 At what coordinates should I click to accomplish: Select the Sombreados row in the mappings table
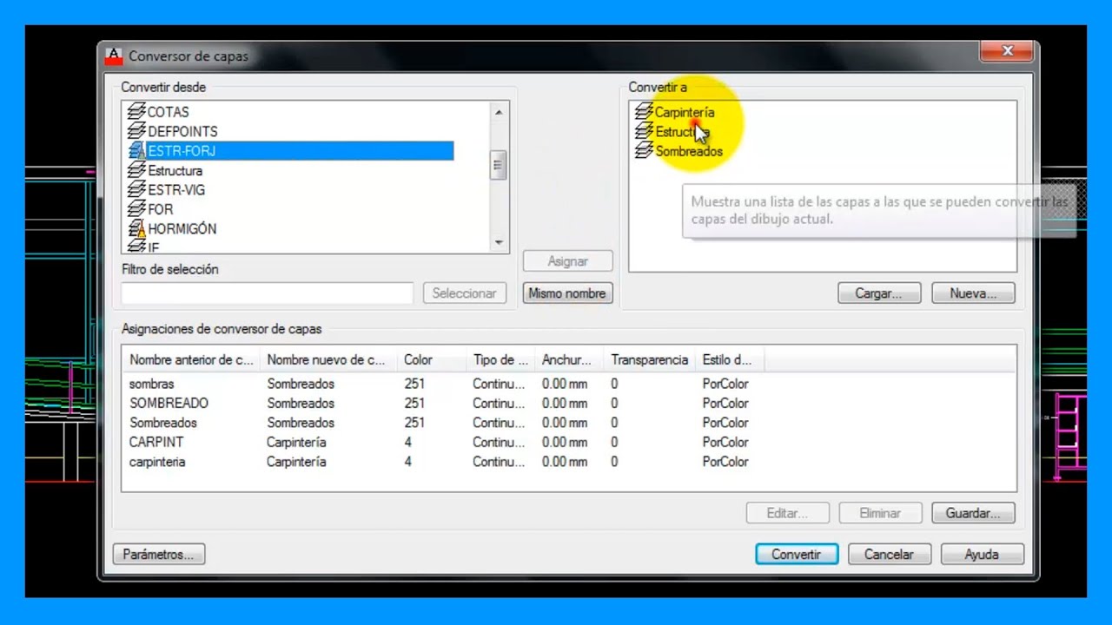(568, 423)
